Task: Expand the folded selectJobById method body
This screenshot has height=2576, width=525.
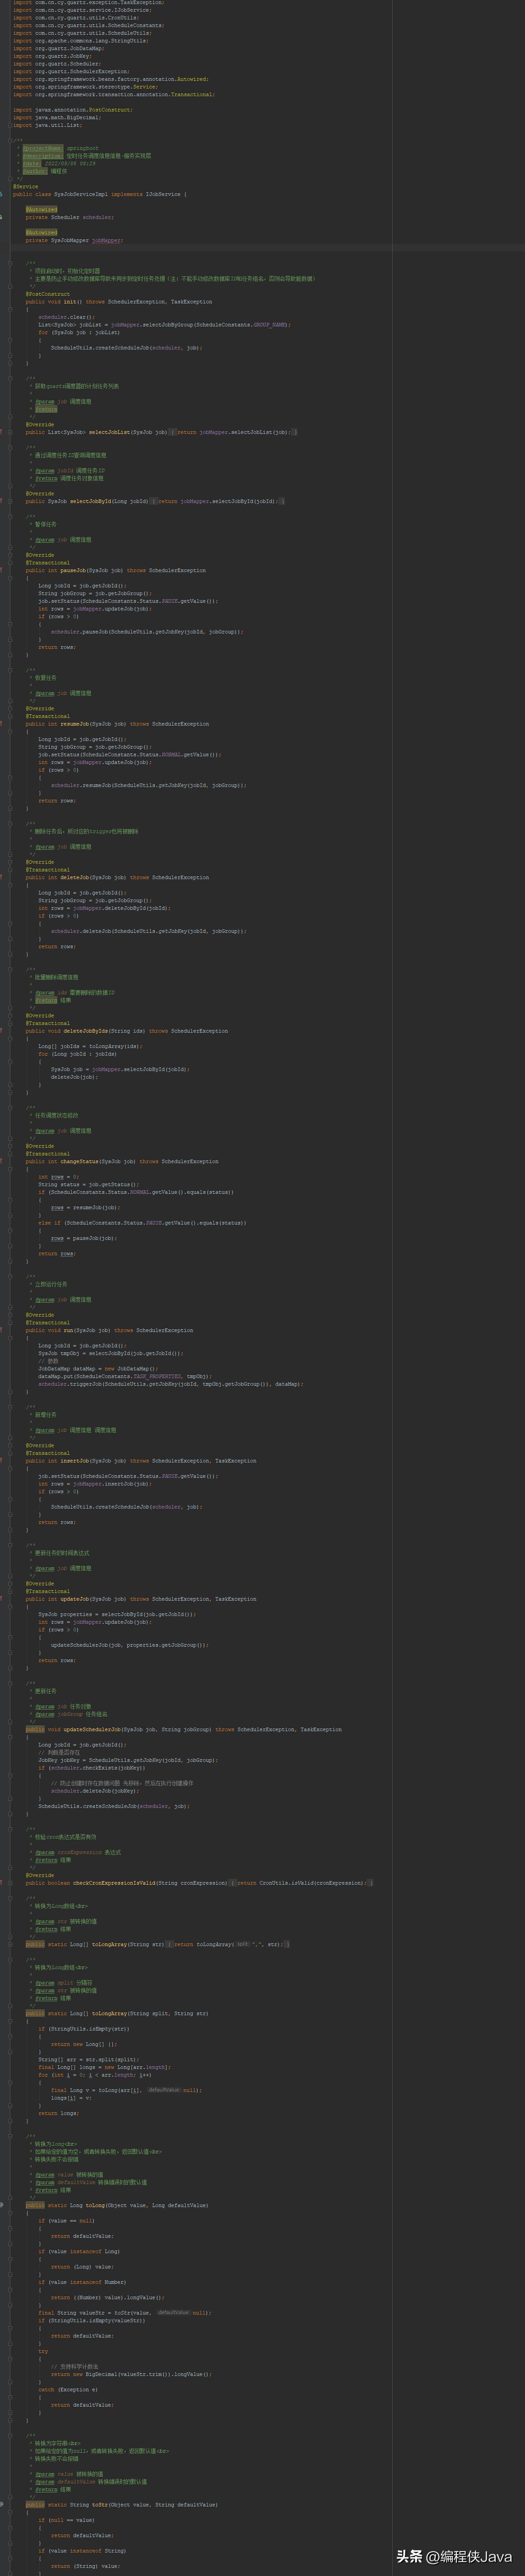Action: pos(153,501)
